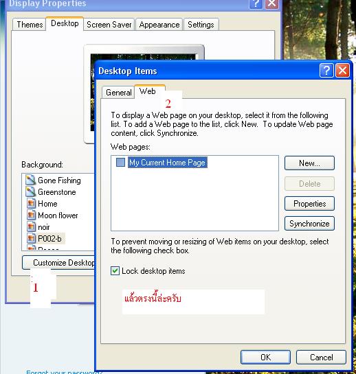Screen dimensions: 356x374
Task: Click the Home background image icon
Action: (x=31, y=204)
